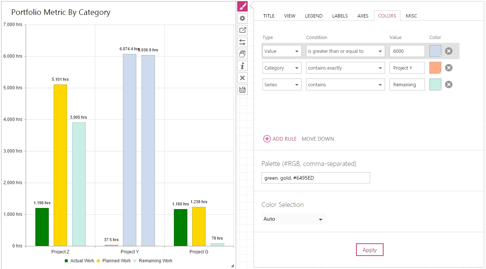Click the Apply button
486x269 pixels.
pyautogui.click(x=369, y=250)
